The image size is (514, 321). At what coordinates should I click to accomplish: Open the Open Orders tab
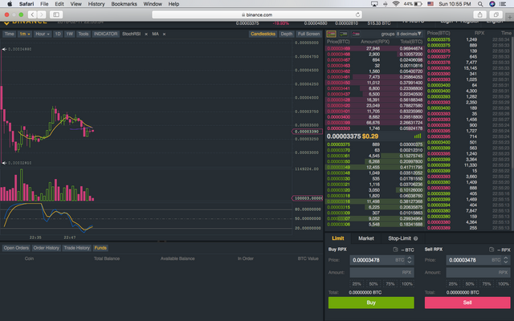click(16, 248)
